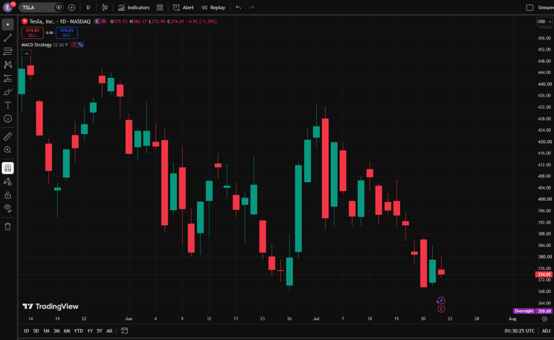Viewport: 554px width, 340px height.
Task: Select the 3M time range
Action: pyautogui.click(x=56, y=331)
